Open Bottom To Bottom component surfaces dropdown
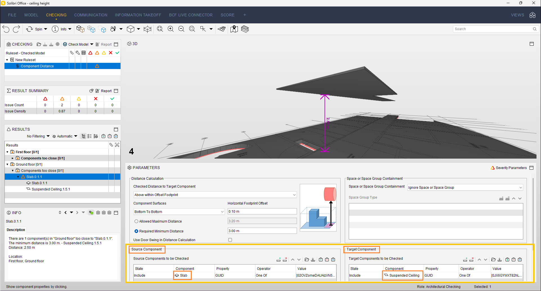Image resolution: width=541 pixels, height=291 pixels. click(x=179, y=212)
